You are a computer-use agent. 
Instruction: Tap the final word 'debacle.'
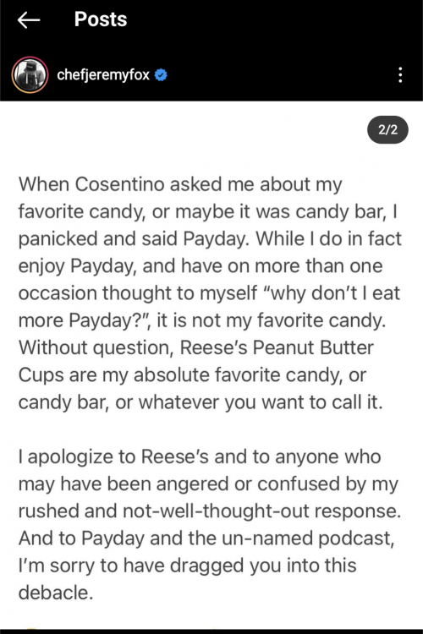click(56, 593)
